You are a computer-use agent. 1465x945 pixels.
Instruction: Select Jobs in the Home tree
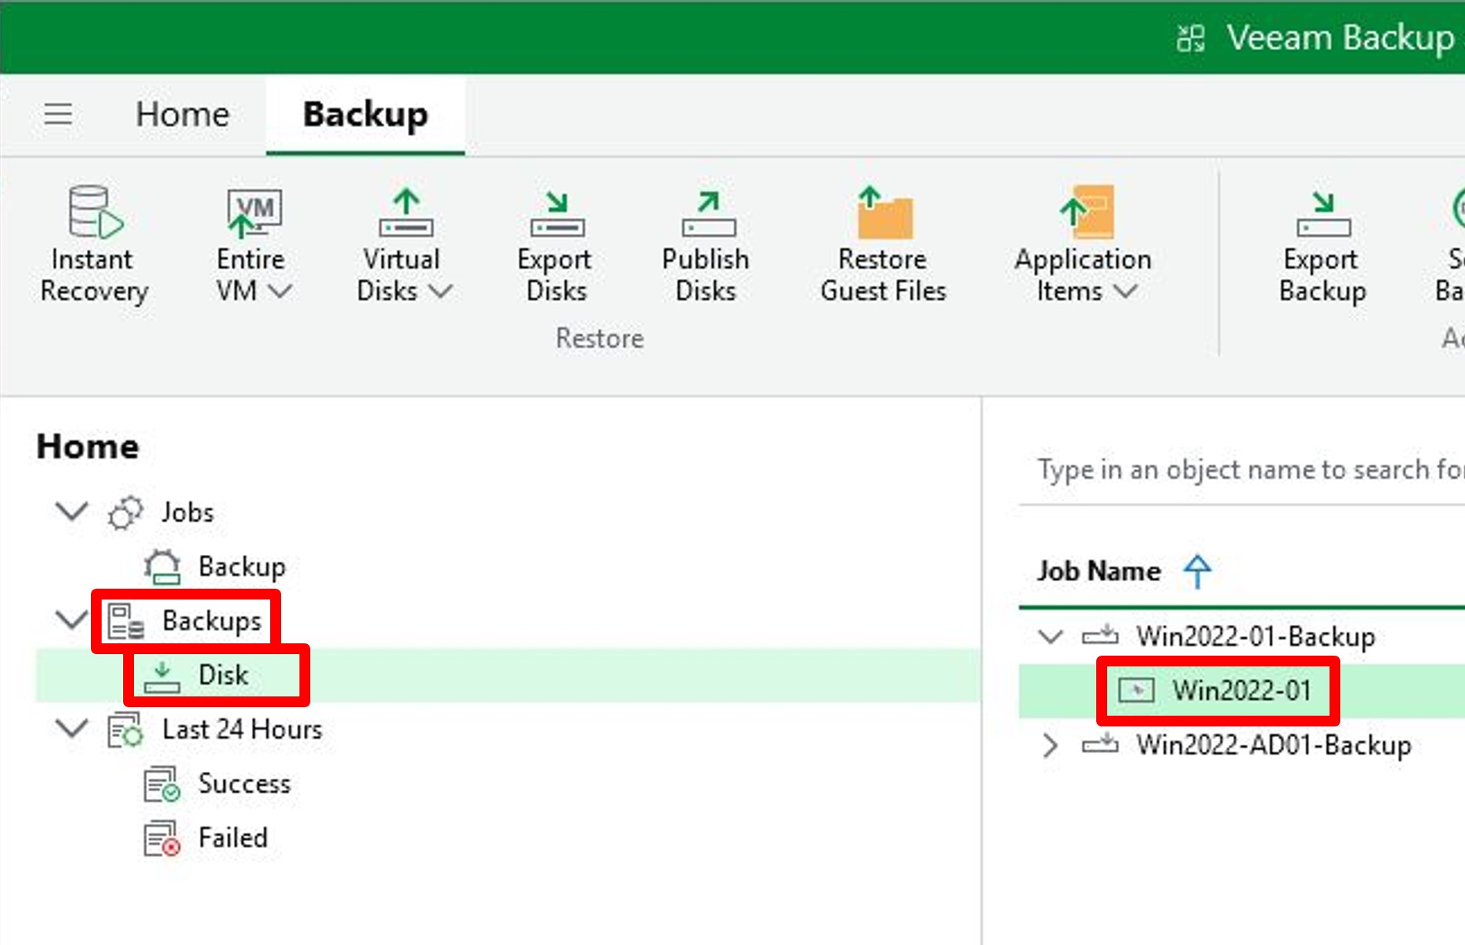coord(187,513)
